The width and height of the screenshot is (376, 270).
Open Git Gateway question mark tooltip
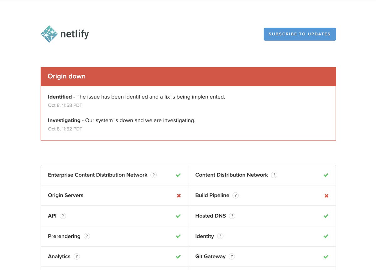pyautogui.click(x=232, y=257)
